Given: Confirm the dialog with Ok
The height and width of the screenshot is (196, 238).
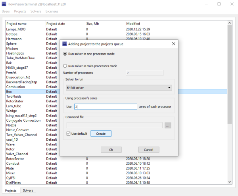Looking at the screenshot, I should tap(111, 150).
